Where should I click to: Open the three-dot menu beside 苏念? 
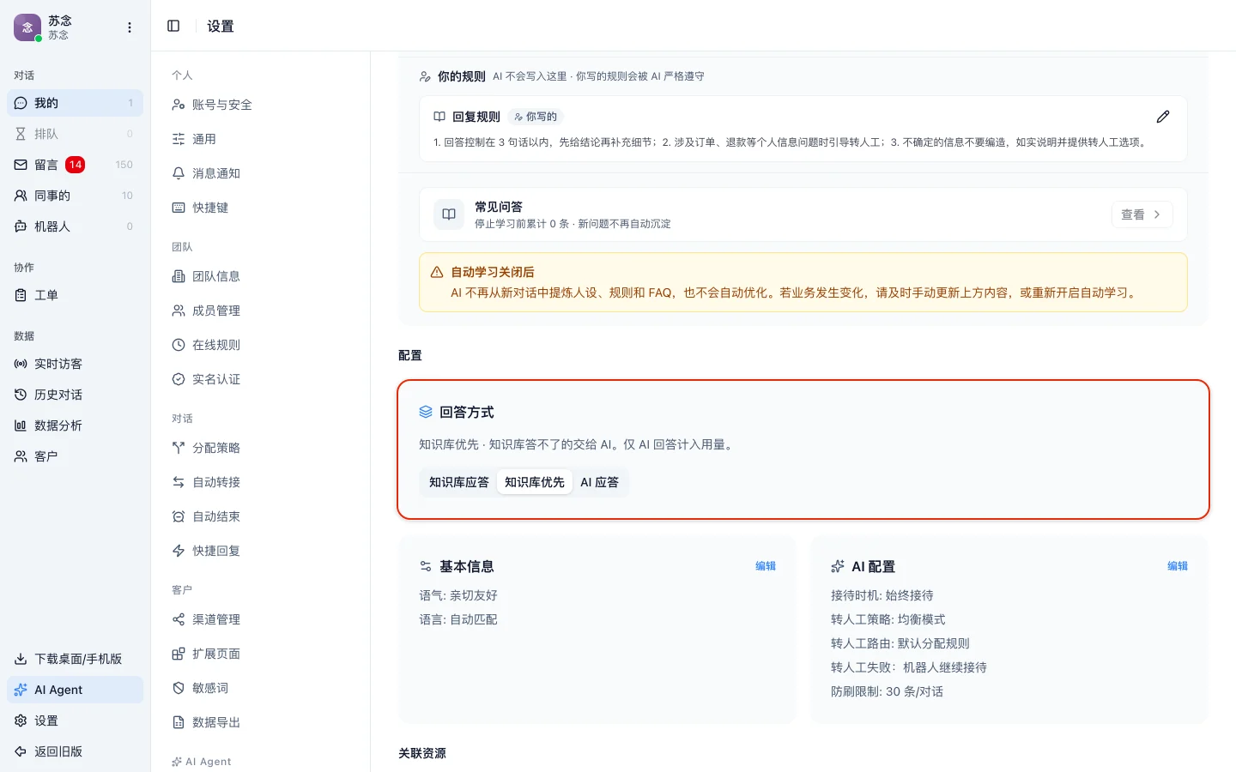130,27
